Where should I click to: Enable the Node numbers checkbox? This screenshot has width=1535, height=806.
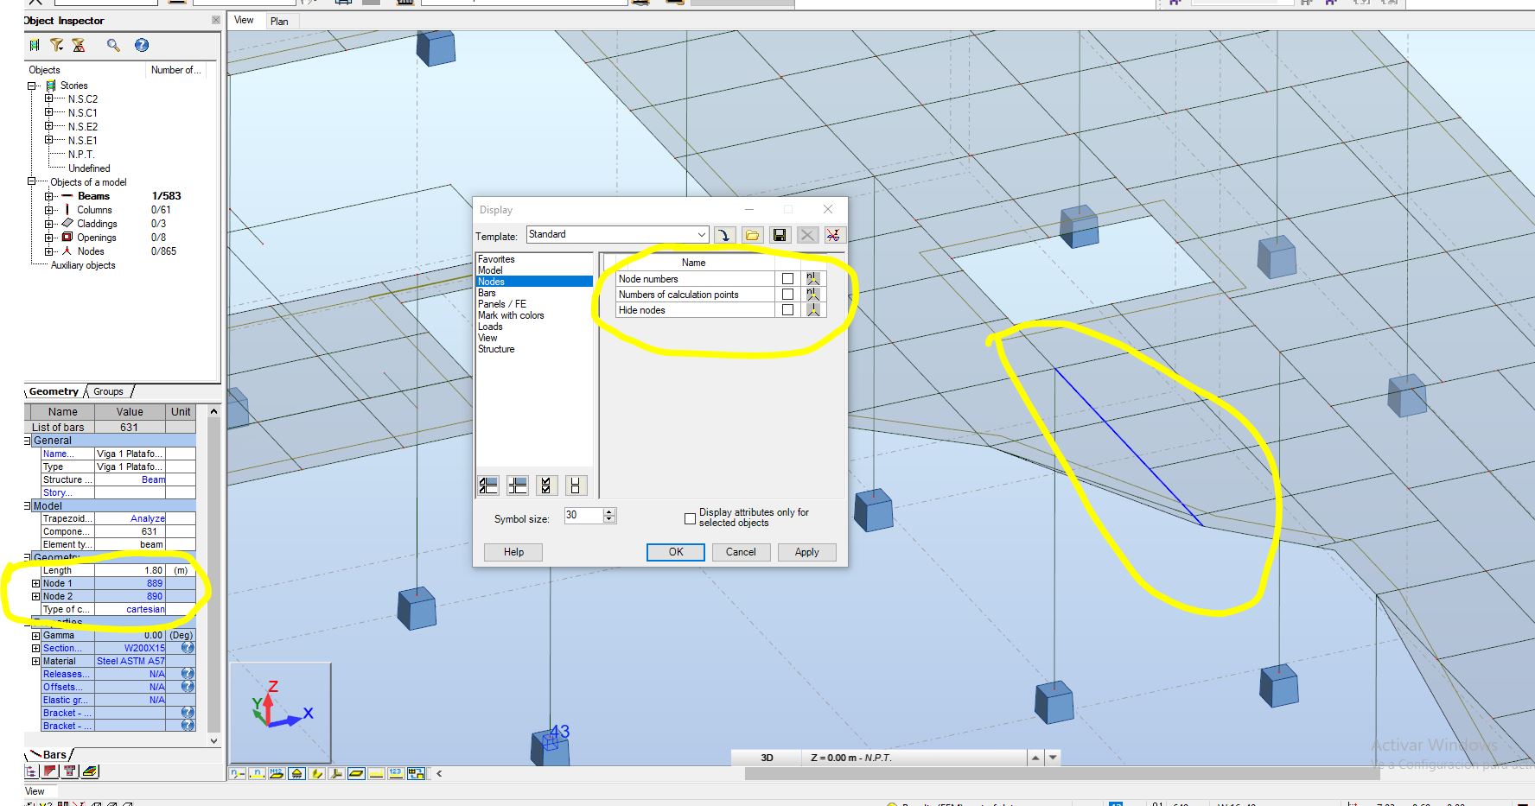(x=787, y=279)
